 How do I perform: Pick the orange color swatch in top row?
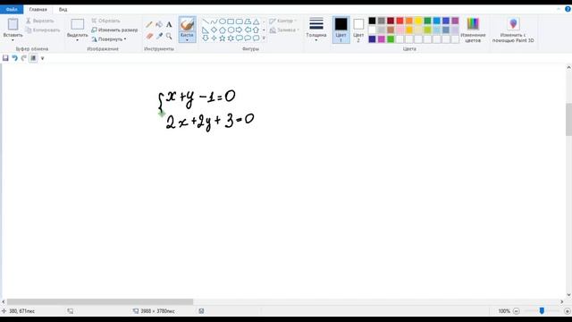[409, 21]
